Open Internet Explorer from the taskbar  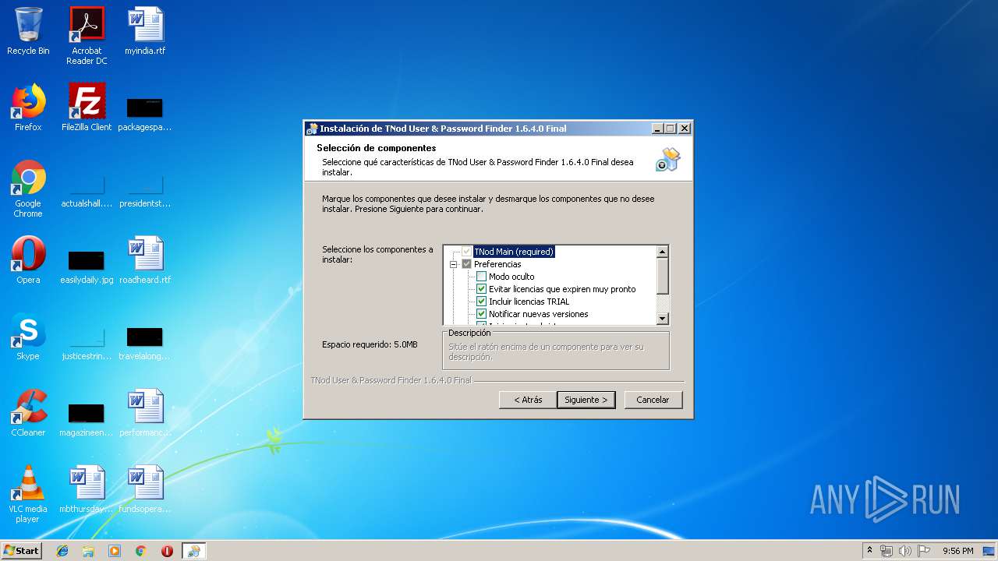tap(62, 551)
